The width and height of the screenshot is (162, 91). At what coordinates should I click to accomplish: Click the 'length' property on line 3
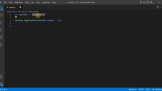[x=51, y=20]
